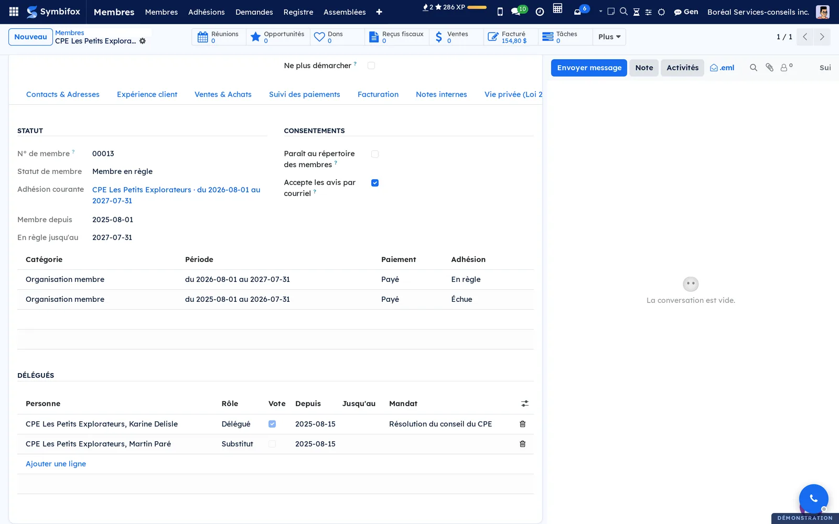The height and width of the screenshot is (524, 839).
Task: Click Ajouter une ligne link
Action: click(x=56, y=464)
